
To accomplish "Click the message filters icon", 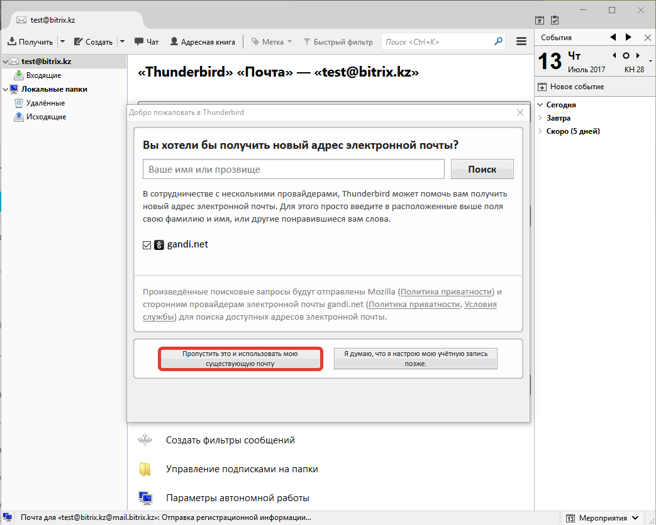I will [x=145, y=440].
